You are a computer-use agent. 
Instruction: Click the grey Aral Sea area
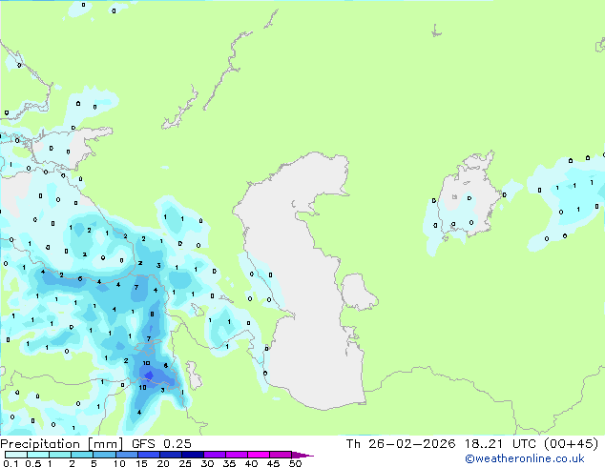tap(469, 196)
